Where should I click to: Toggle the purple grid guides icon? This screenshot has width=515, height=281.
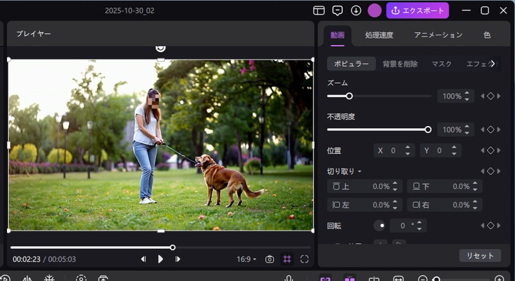point(287,259)
